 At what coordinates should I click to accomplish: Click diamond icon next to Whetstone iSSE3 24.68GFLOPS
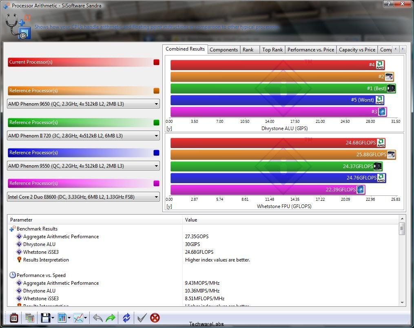click(19, 252)
